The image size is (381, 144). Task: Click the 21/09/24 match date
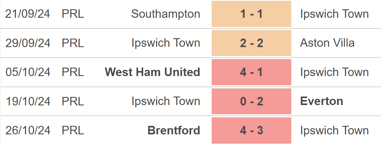click(x=28, y=14)
